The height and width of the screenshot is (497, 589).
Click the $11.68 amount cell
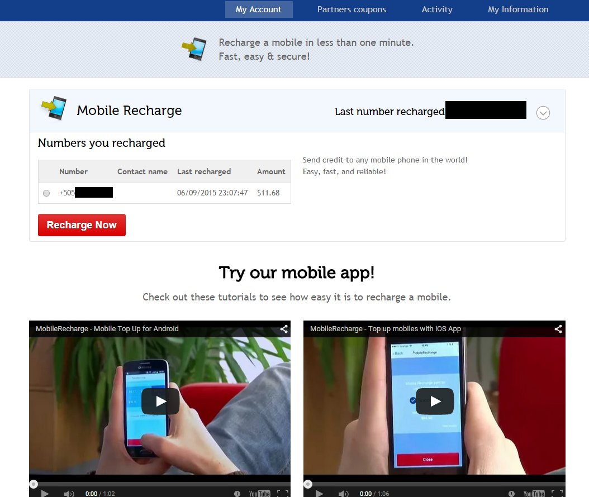[268, 193]
